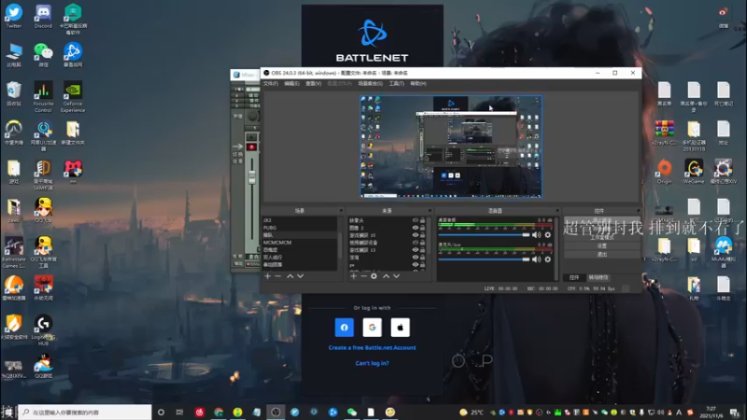Click the OBS Studio taskbar icon
The width and height of the screenshot is (747, 420).
tap(275, 412)
